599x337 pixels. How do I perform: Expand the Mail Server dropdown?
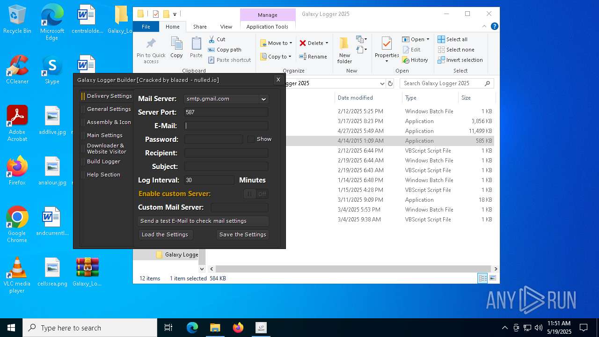coord(263,99)
